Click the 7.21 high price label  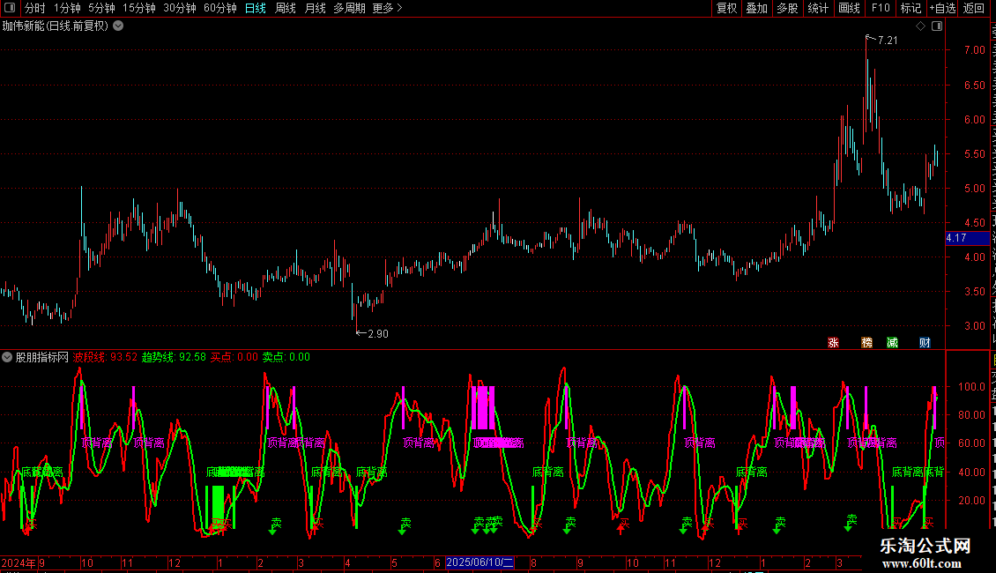[x=888, y=40]
